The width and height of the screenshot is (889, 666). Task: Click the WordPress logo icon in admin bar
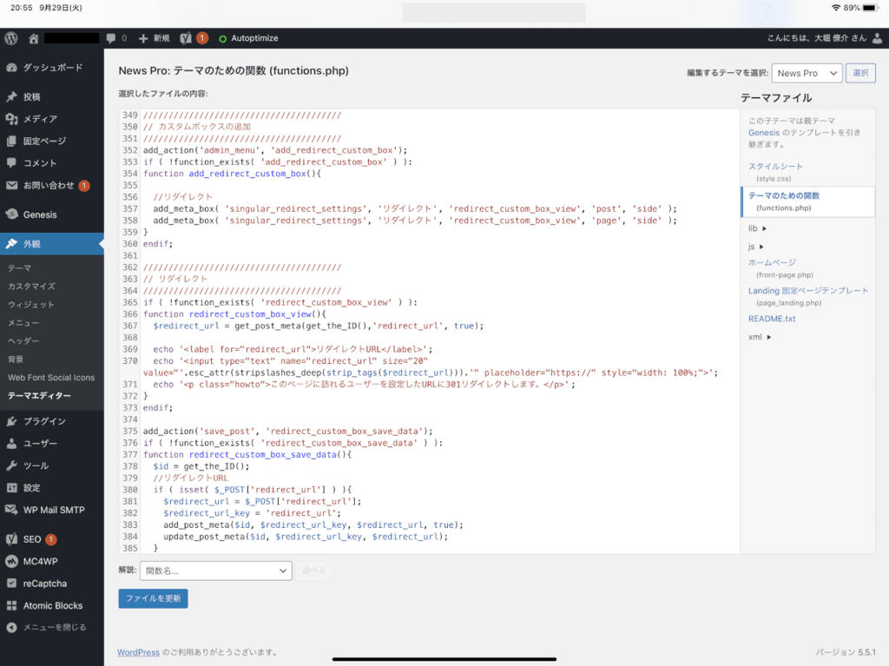click(x=11, y=38)
